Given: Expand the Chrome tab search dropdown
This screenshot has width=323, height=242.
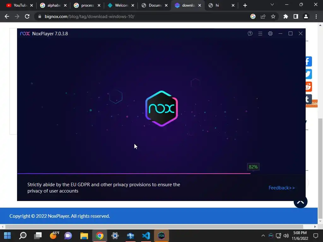Looking at the screenshot, I should pyautogui.click(x=272, y=4).
